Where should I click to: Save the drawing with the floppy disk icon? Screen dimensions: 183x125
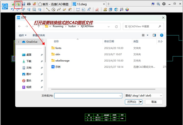[x=23, y=4]
